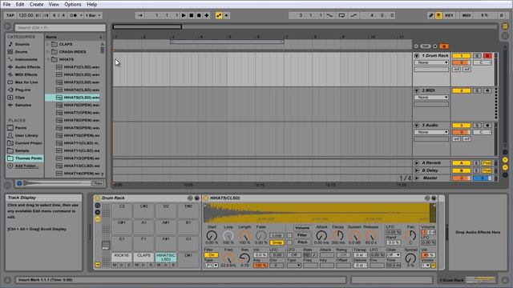Click the browser search field
Viewport: 513px width, 288px height.
(60, 28)
